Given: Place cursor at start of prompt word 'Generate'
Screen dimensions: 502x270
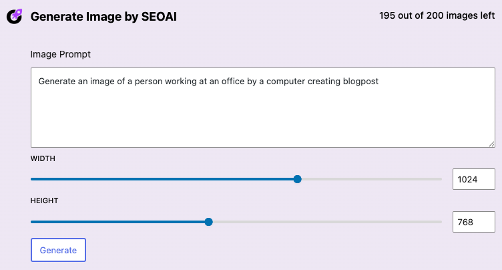Looking at the screenshot, I should [39, 82].
